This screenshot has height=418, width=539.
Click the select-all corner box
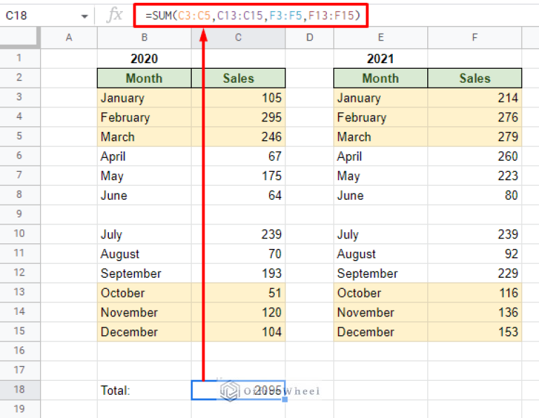tap(19, 38)
